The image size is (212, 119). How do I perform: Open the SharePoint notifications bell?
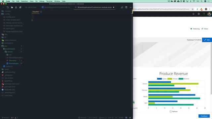193,14
